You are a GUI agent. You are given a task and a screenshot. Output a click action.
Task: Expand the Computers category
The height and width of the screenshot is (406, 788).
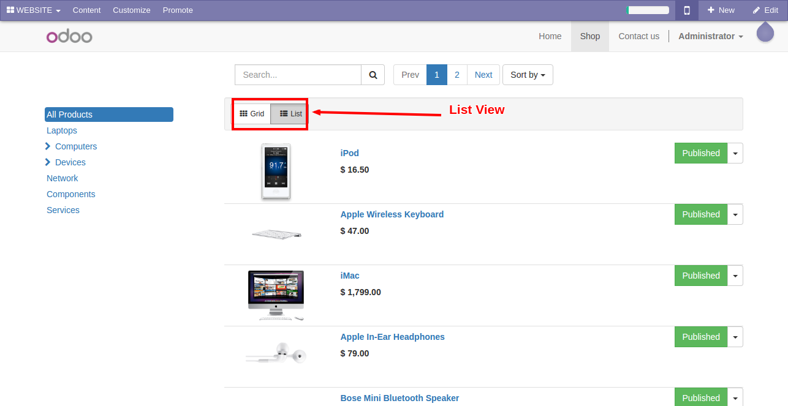(x=48, y=146)
